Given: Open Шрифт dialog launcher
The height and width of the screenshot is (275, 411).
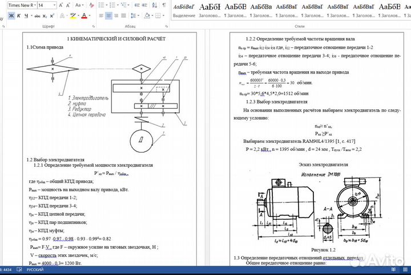Looking at the screenshot, I should (92, 26).
